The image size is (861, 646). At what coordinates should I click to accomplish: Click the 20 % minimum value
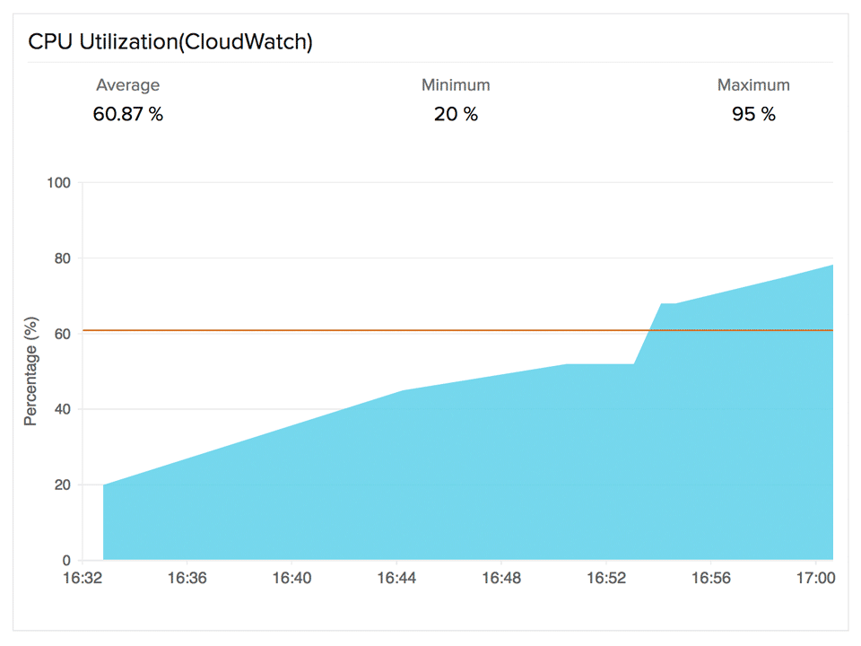point(456,115)
